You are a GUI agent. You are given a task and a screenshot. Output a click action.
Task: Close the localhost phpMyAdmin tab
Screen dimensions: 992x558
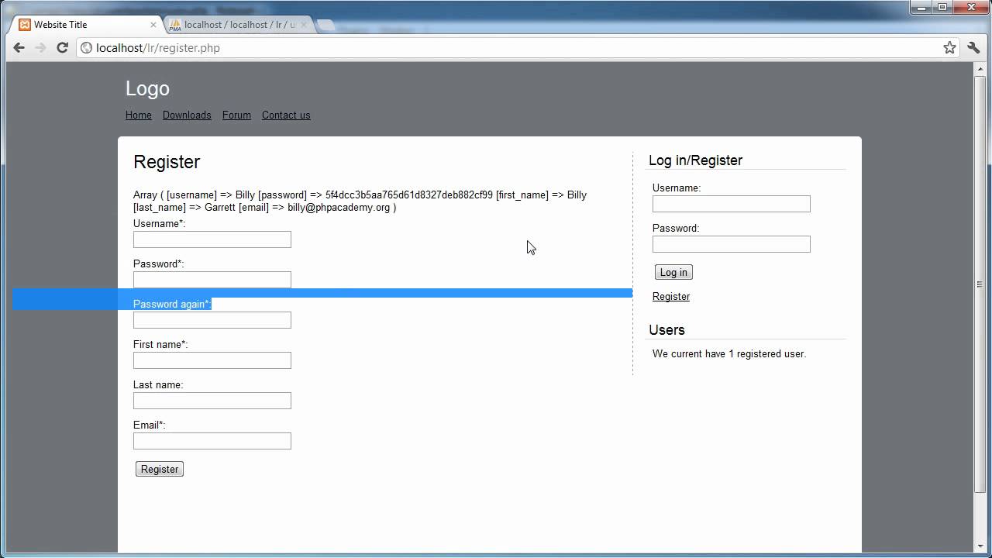click(x=304, y=25)
